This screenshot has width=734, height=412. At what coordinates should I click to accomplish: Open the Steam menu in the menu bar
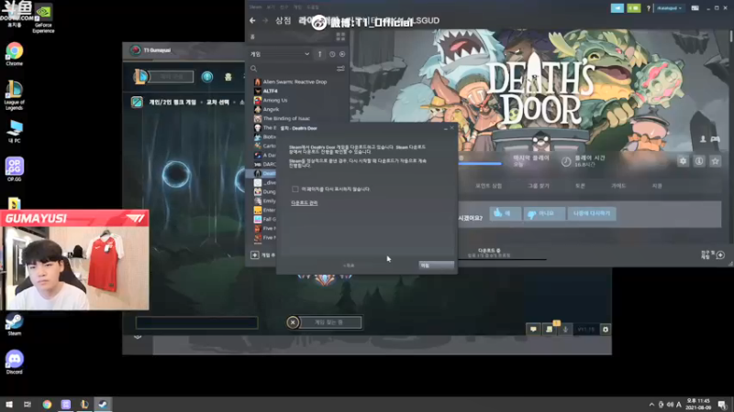pos(256,7)
